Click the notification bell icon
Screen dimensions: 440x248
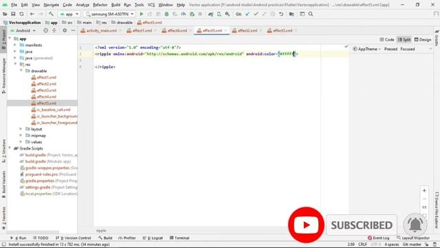tap(415, 225)
